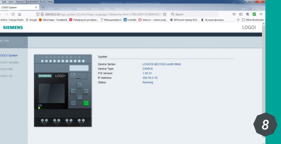Open the LOGO! BM page
Image resolution: width=281 pixels, height=144 pixels.
tap(7, 69)
